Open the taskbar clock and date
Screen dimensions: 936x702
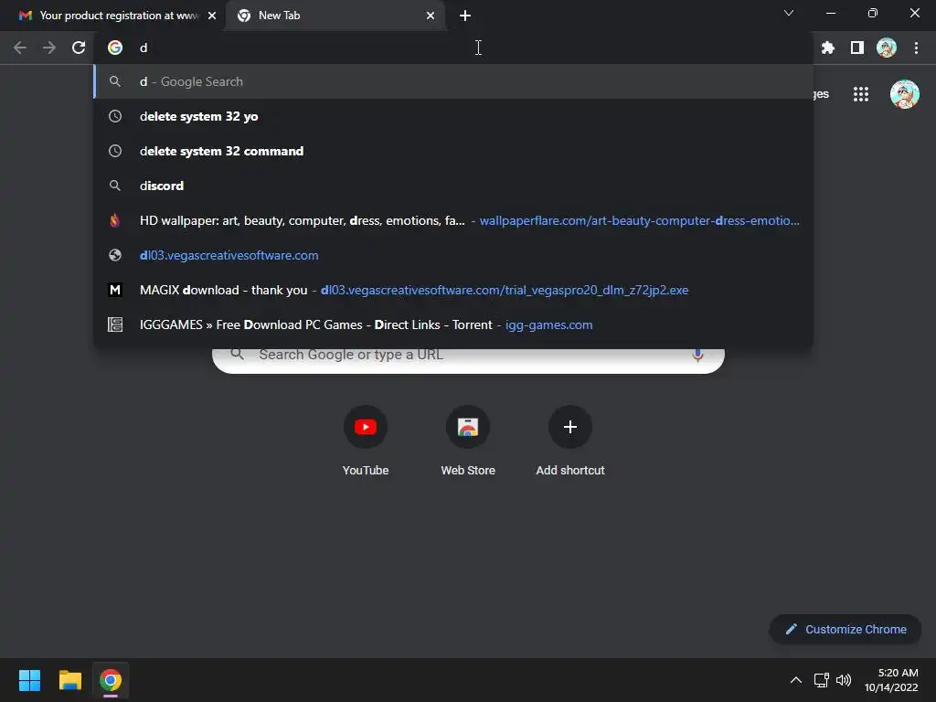click(891, 680)
